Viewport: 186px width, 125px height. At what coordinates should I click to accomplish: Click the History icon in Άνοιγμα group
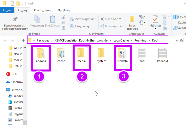click(x=165, y=28)
